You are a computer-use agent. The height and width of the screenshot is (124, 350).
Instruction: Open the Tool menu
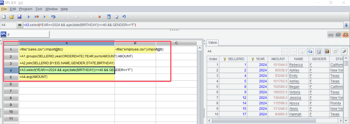[39, 9]
